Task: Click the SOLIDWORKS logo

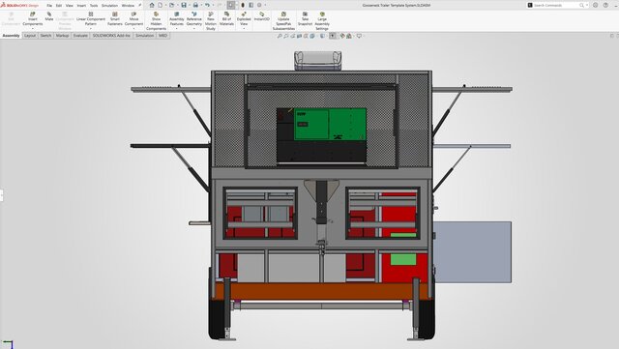Action: (x=19, y=5)
